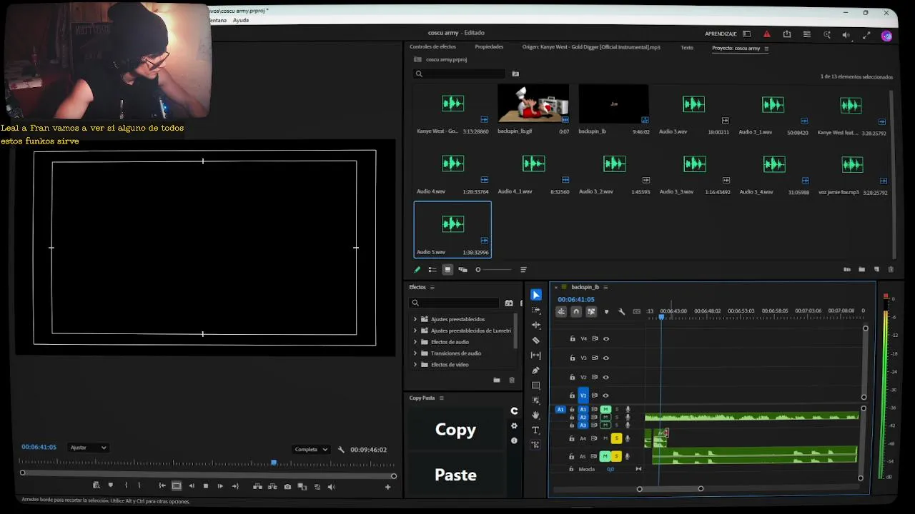Adjust project thumbnail size slider
The image size is (915, 514).
494,269
